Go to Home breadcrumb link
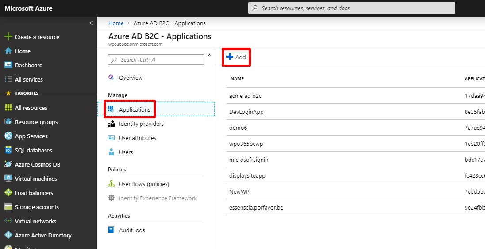The width and height of the screenshot is (485, 249). point(116,23)
